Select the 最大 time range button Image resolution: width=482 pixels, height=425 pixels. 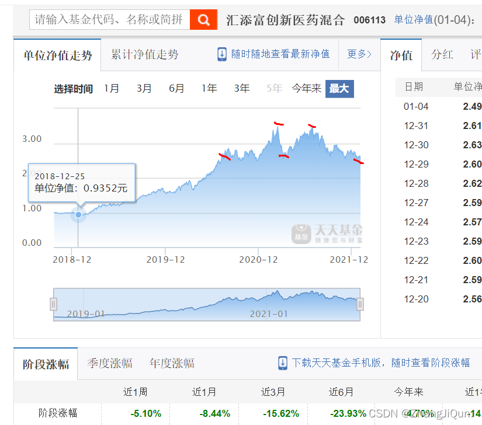pyautogui.click(x=339, y=89)
